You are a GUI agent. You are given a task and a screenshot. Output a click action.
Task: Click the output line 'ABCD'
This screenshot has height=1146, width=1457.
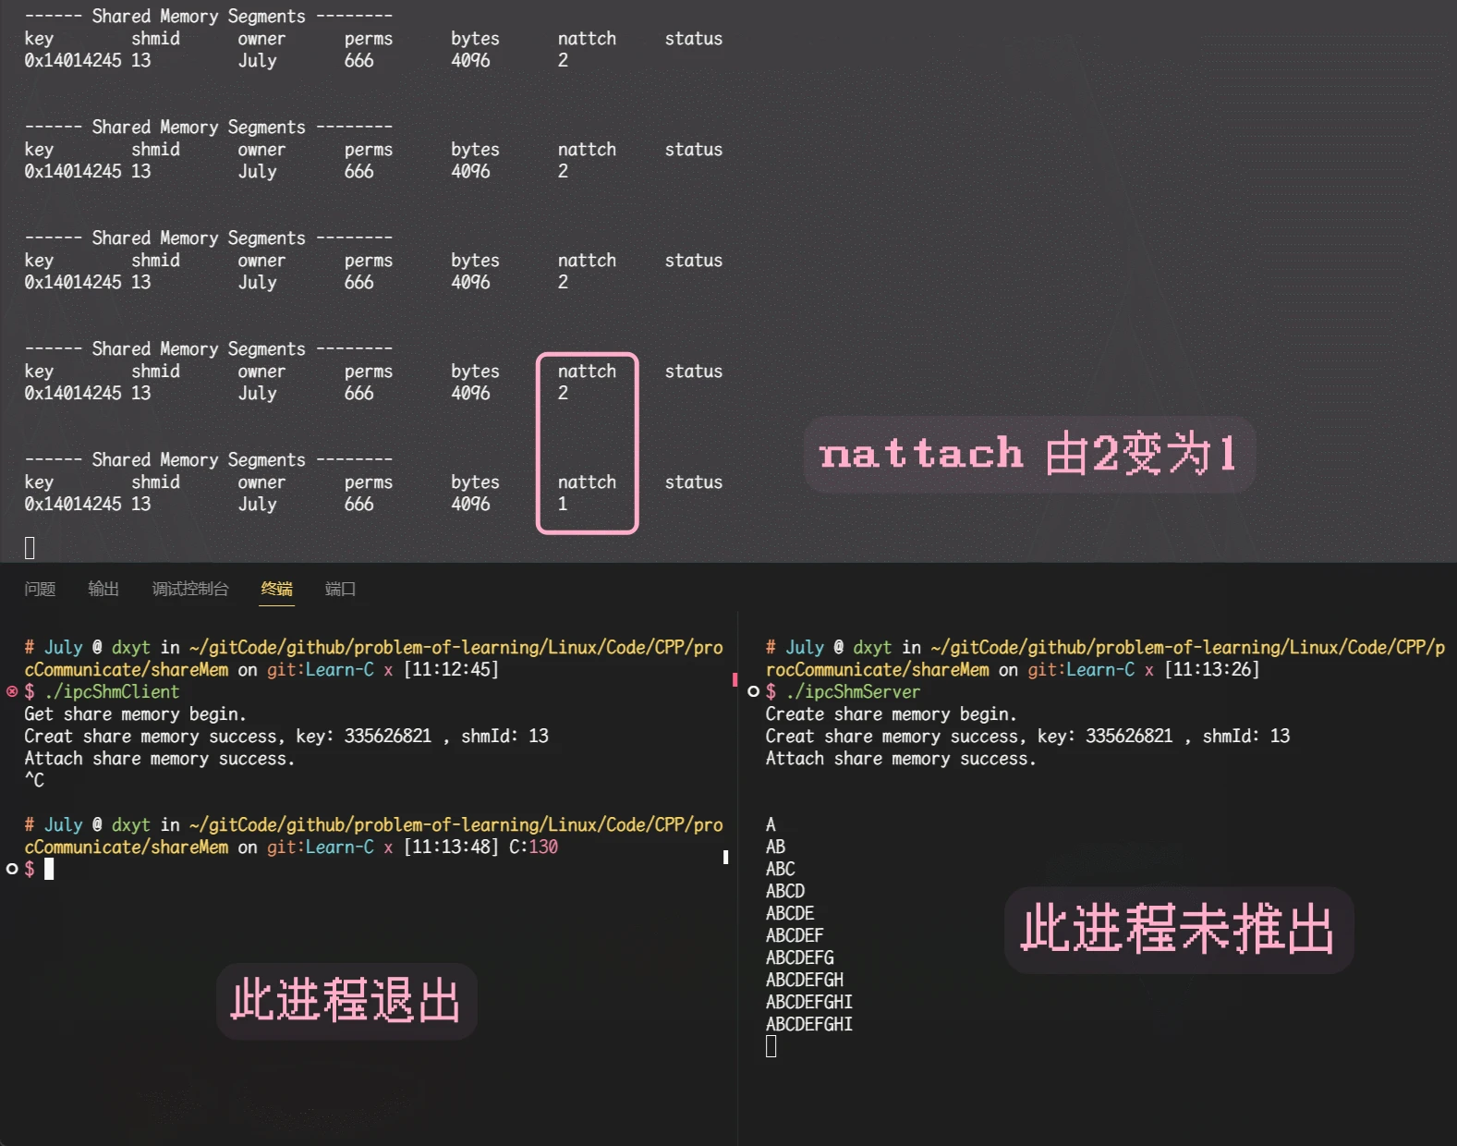pos(785,891)
